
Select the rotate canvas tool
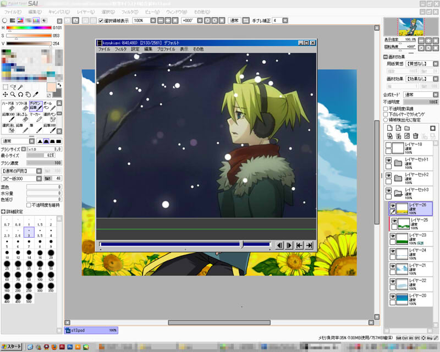coord(20,95)
